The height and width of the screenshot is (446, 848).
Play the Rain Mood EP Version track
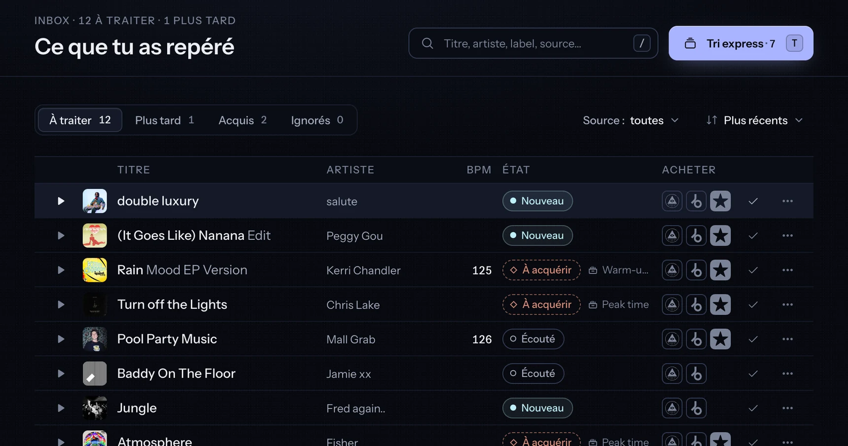pyautogui.click(x=61, y=270)
